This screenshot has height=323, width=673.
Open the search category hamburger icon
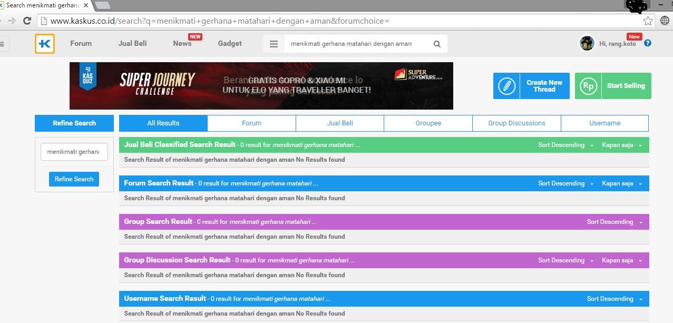[274, 44]
